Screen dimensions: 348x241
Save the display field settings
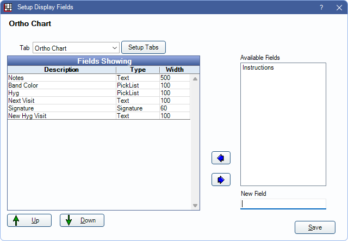point(315,227)
